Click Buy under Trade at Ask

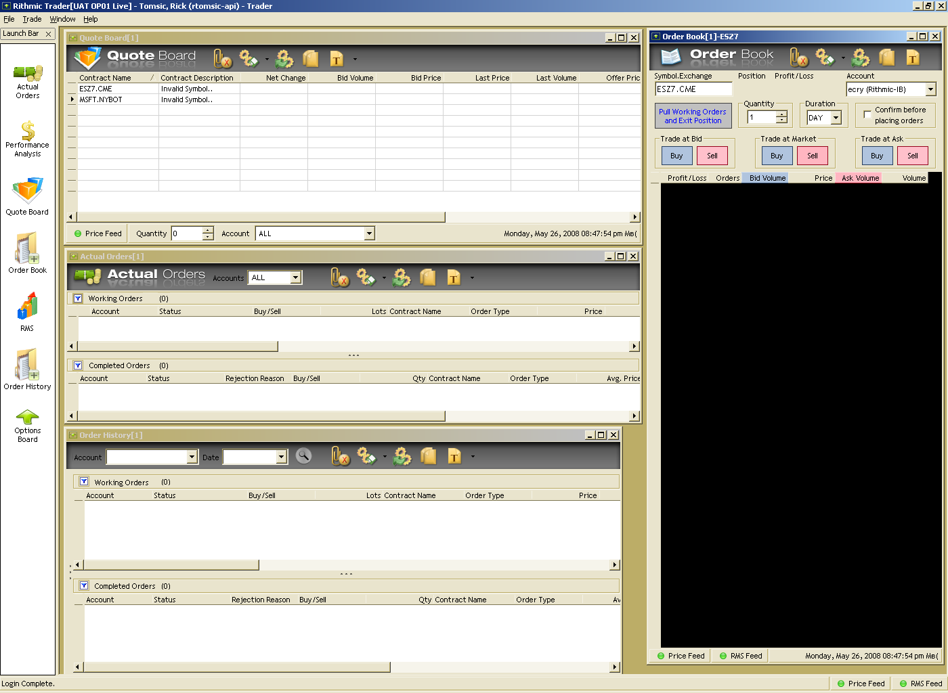click(x=877, y=156)
